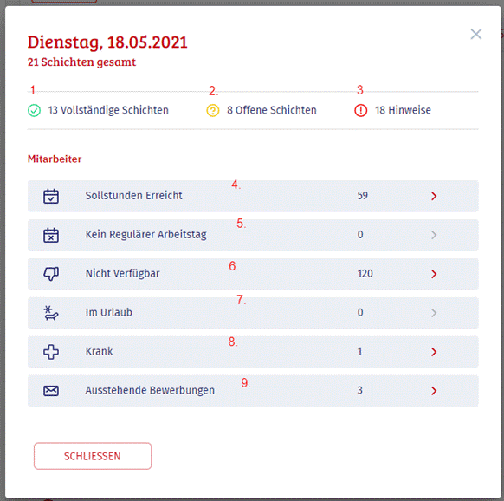Click the gray chevron for Im Urlaub
The image size is (504, 501).
434,313
